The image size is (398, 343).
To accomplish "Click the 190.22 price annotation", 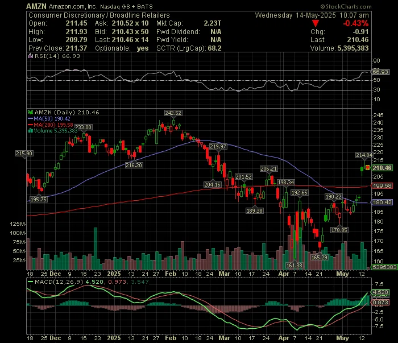I will (334, 197).
